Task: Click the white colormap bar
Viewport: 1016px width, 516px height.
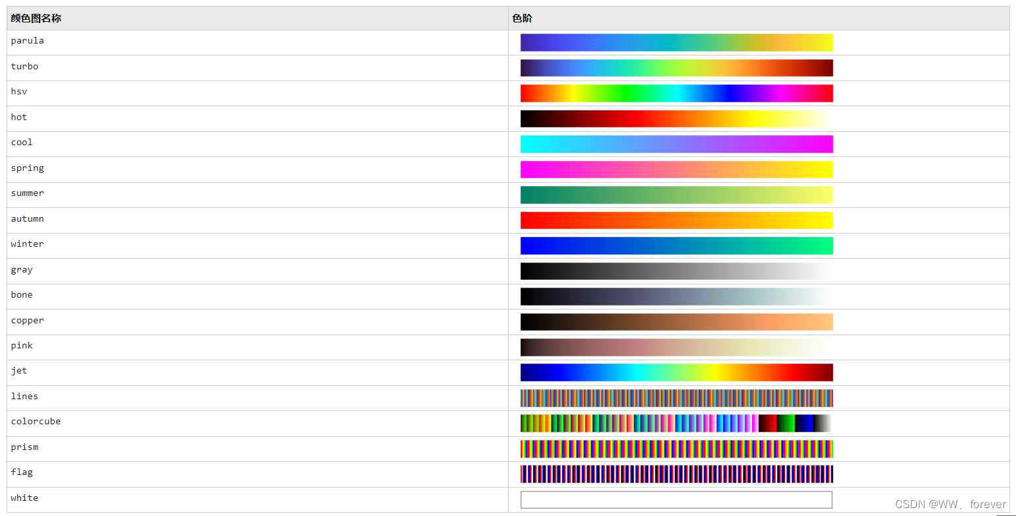Action: point(676,500)
